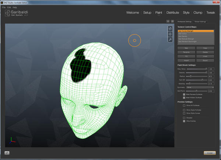Click the Rename map button
221x160 pixels.
tap(186, 52)
